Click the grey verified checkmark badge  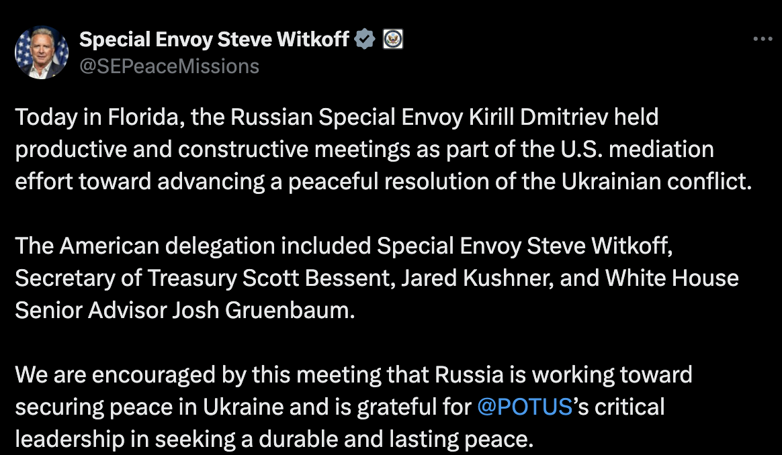pyautogui.click(x=365, y=39)
